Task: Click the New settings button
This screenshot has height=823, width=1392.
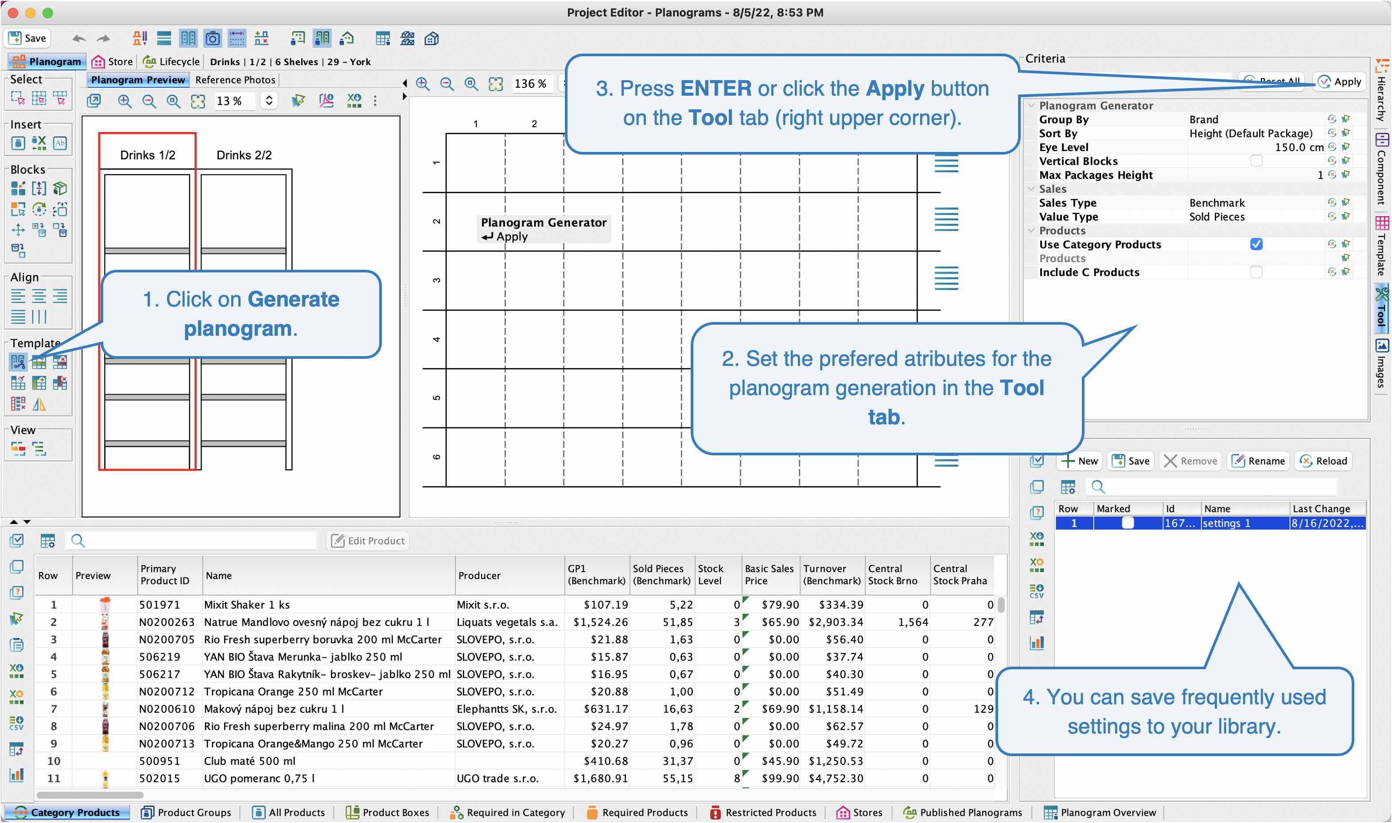Action: 1079,461
